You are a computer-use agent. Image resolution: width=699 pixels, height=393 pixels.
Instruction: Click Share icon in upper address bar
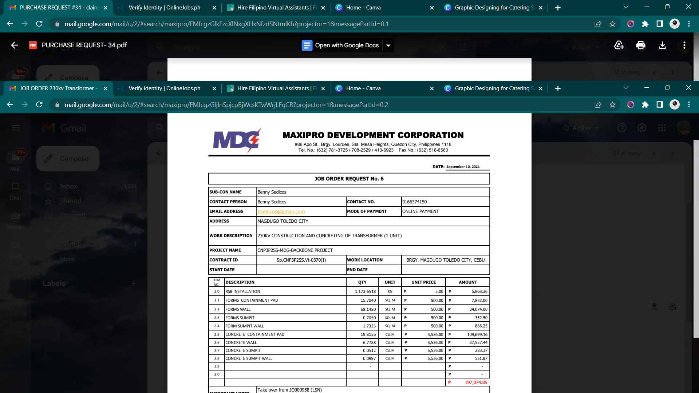[598, 24]
